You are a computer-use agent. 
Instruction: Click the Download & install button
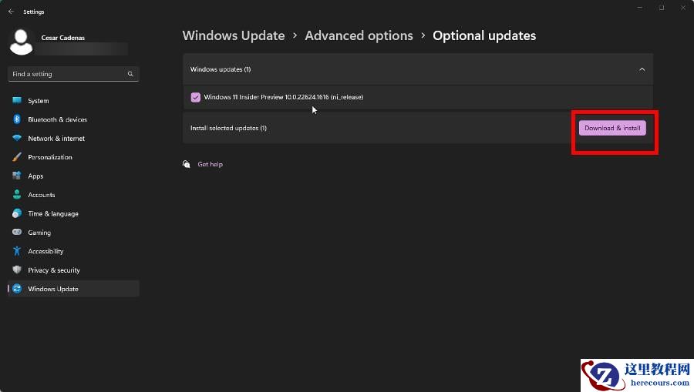(612, 128)
